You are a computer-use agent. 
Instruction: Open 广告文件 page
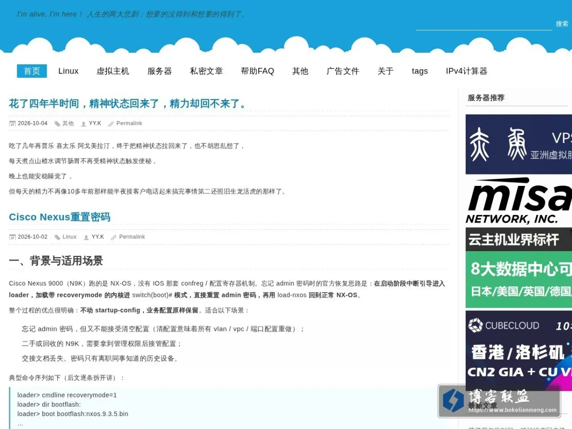point(343,71)
